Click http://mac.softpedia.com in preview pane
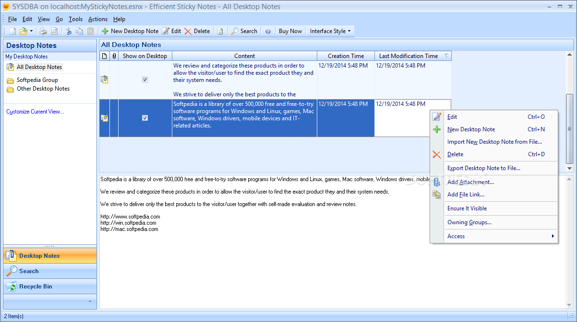This screenshot has width=577, height=322. click(129, 229)
